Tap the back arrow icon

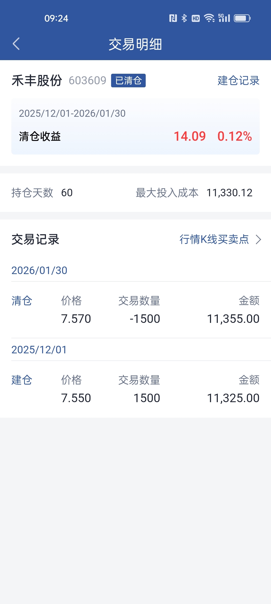pyautogui.click(x=16, y=44)
